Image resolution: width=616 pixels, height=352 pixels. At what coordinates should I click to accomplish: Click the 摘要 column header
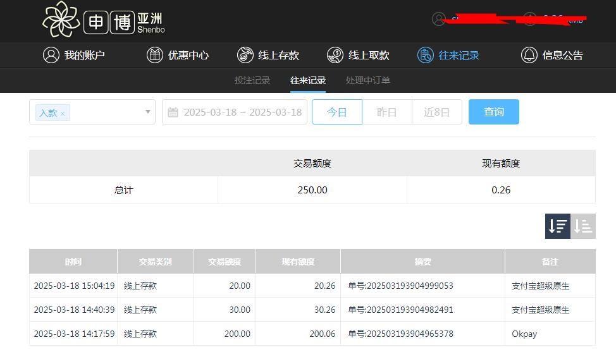pyautogui.click(x=422, y=262)
